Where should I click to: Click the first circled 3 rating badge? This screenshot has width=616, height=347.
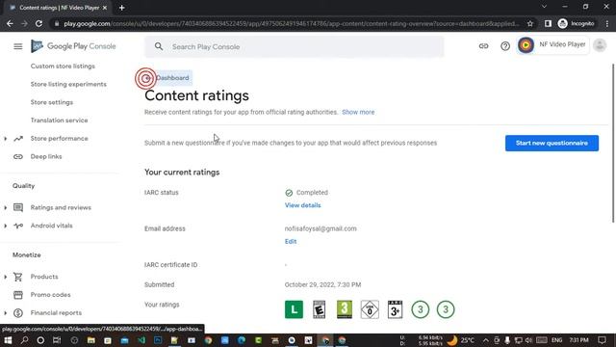(421, 309)
